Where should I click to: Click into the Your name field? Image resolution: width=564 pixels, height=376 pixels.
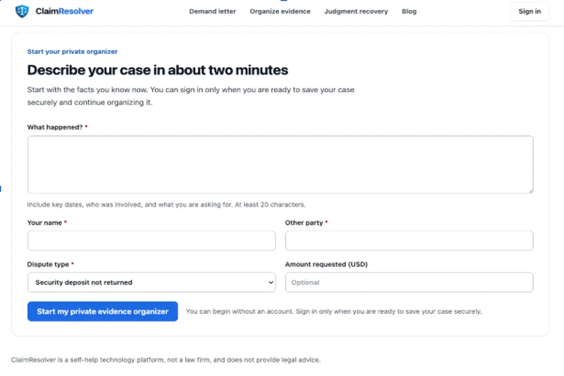click(x=152, y=241)
